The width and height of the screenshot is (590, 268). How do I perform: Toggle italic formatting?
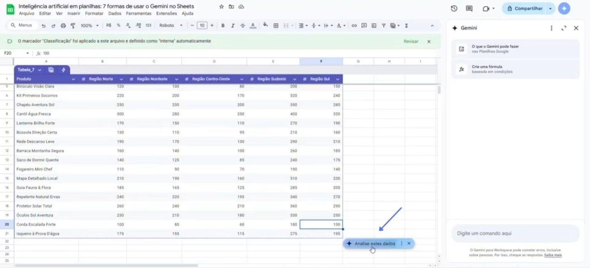pyautogui.click(x=233, y=26)
